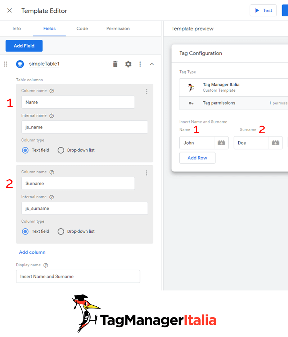Insert variable in John Name cell
Image resolution: width=288 pixels, height=337 pixels.
click(221, 143)
